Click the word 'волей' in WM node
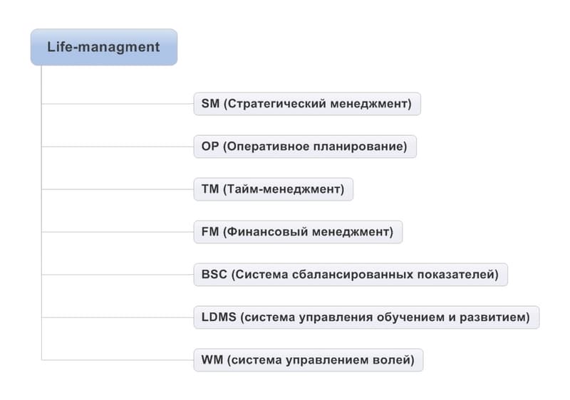Screen dimensions: 570x400 [x=394, y=360]
